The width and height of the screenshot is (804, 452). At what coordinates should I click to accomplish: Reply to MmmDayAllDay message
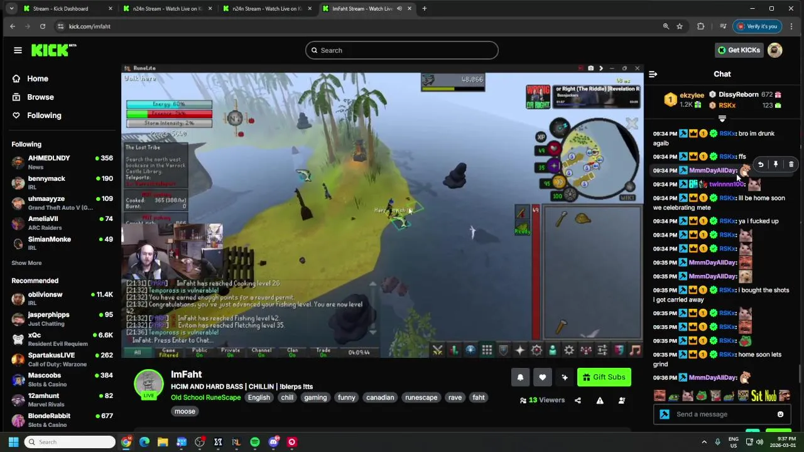(x=760, y=164)
